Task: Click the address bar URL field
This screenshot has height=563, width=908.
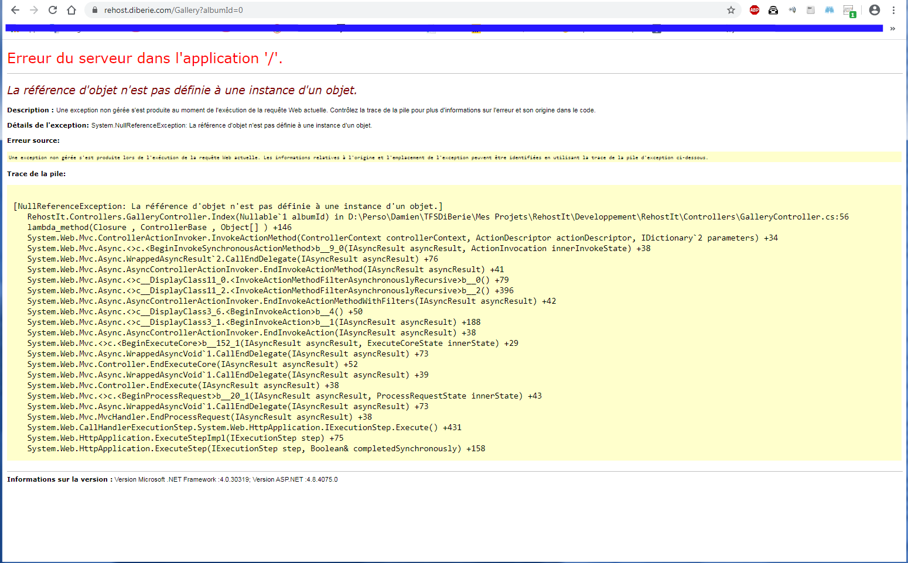Action: point(410,10)
